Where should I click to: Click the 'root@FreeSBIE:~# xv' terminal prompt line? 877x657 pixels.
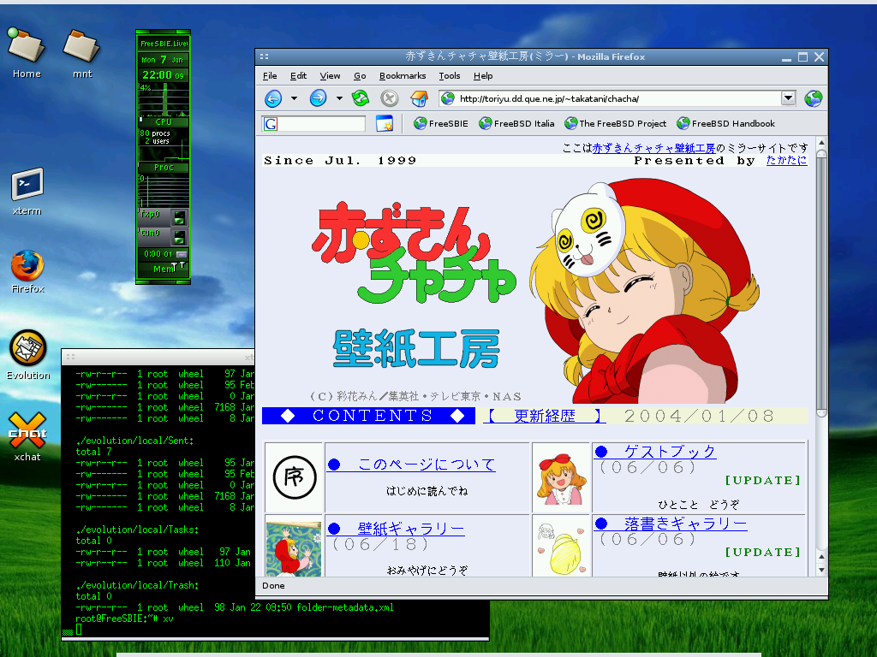[125, 619]
